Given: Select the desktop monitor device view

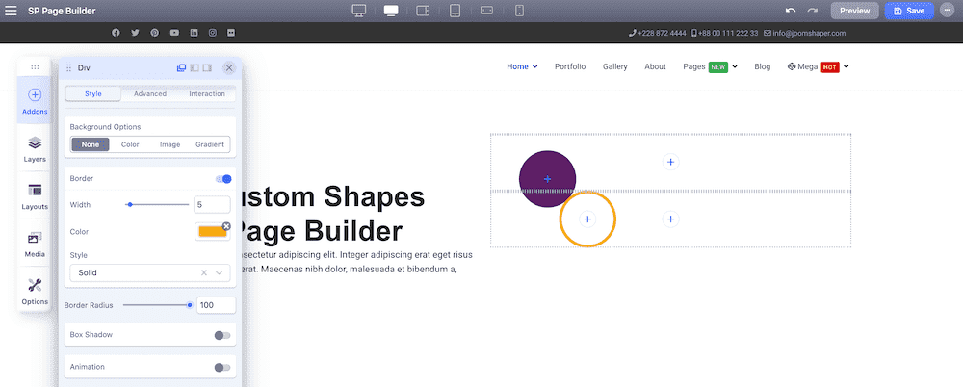Looking at the screenshot, I should (359, 11).
